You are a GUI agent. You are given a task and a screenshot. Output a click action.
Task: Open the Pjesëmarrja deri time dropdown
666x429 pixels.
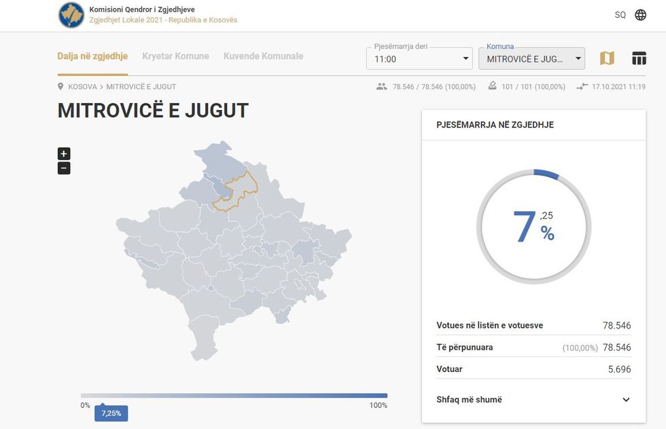coord(419,59)
